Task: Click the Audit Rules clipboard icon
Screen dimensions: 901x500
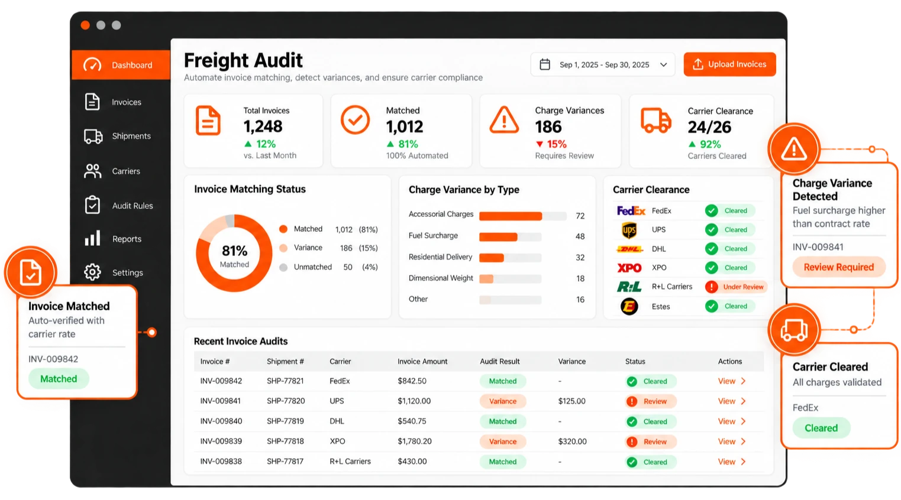Action: (x=92, y=205)
